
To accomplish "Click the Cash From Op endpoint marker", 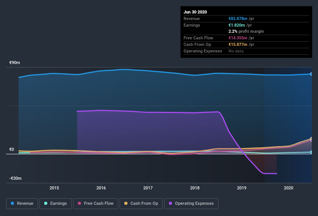I will point(311,138).
